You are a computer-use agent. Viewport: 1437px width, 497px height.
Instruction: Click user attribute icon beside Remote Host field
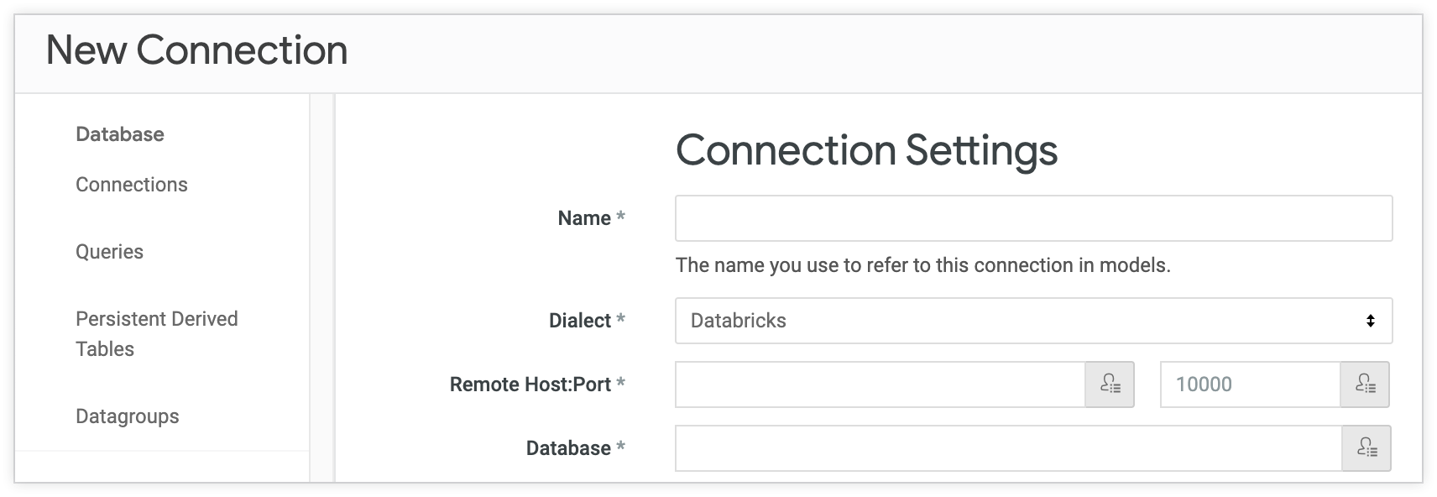click(x=1110, y=385)
